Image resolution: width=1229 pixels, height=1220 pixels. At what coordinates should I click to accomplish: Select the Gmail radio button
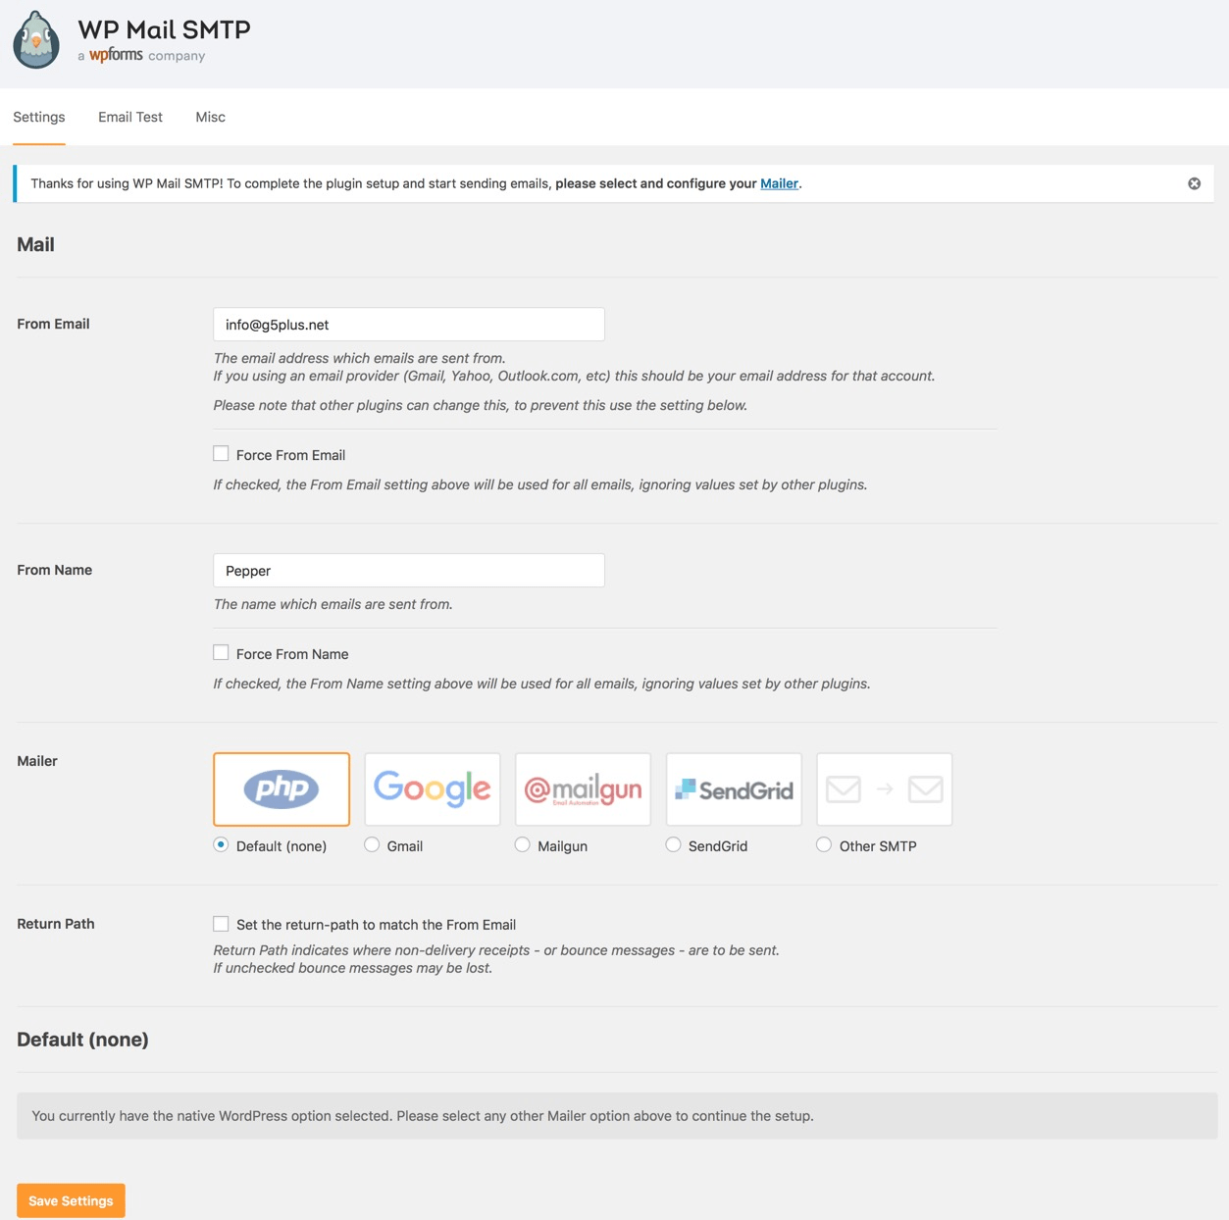coord(372,844)
